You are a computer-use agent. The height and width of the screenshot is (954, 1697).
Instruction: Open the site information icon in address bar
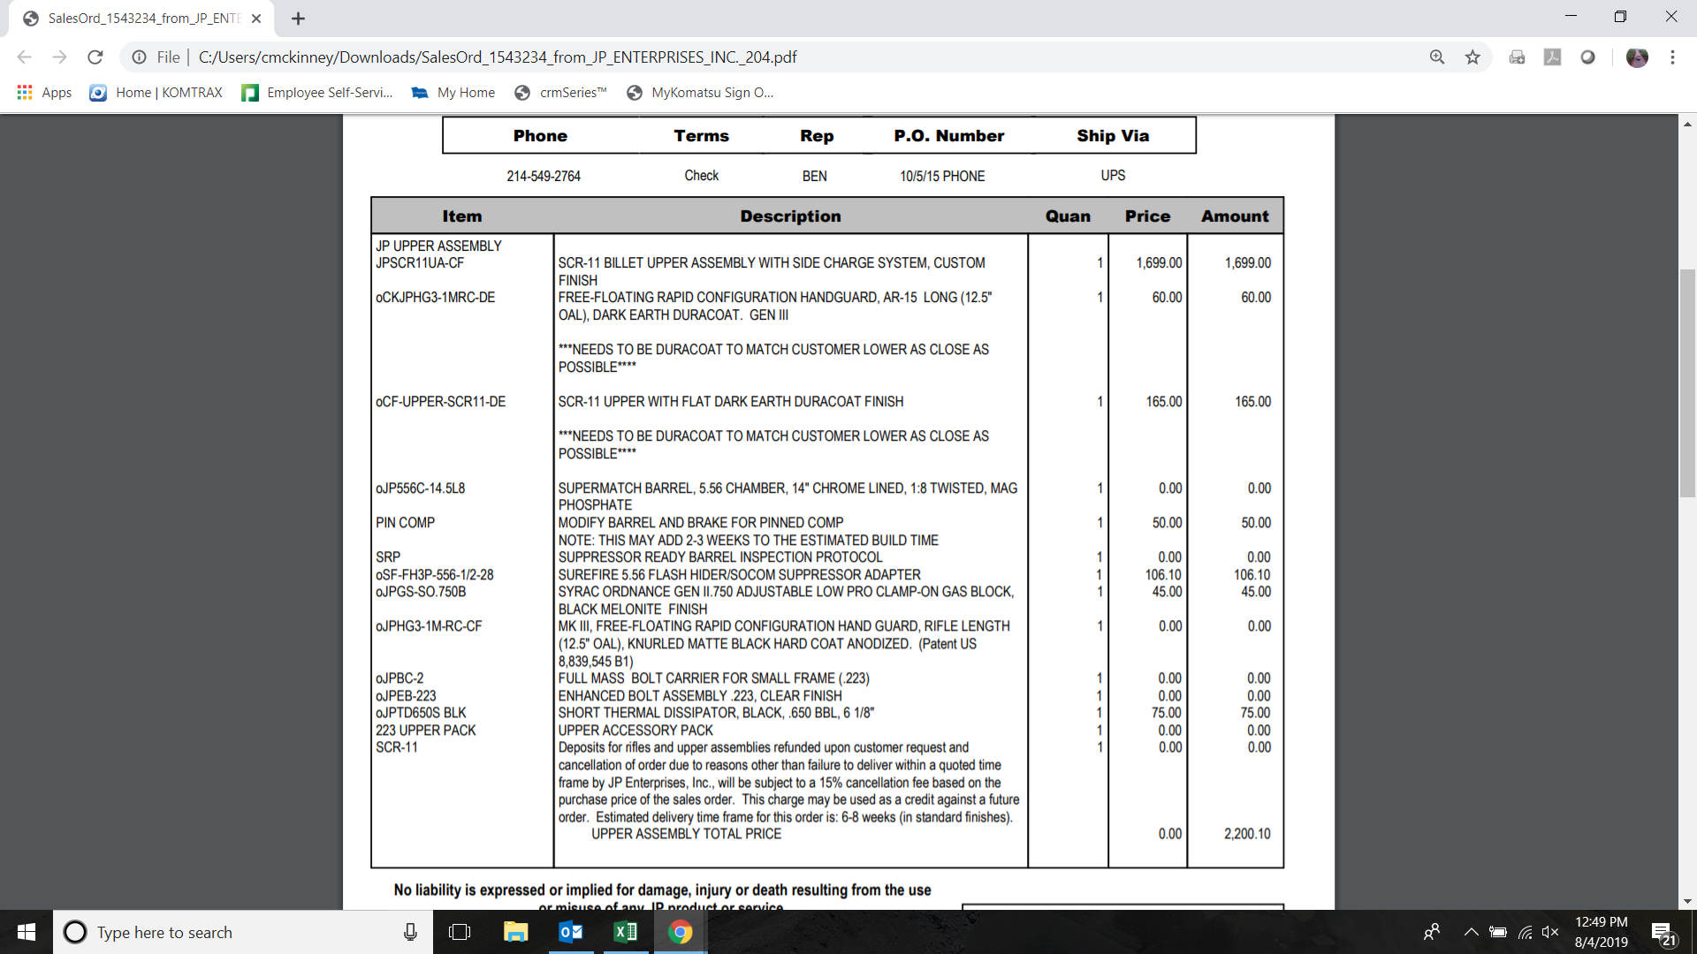click(x=139, y=57)
